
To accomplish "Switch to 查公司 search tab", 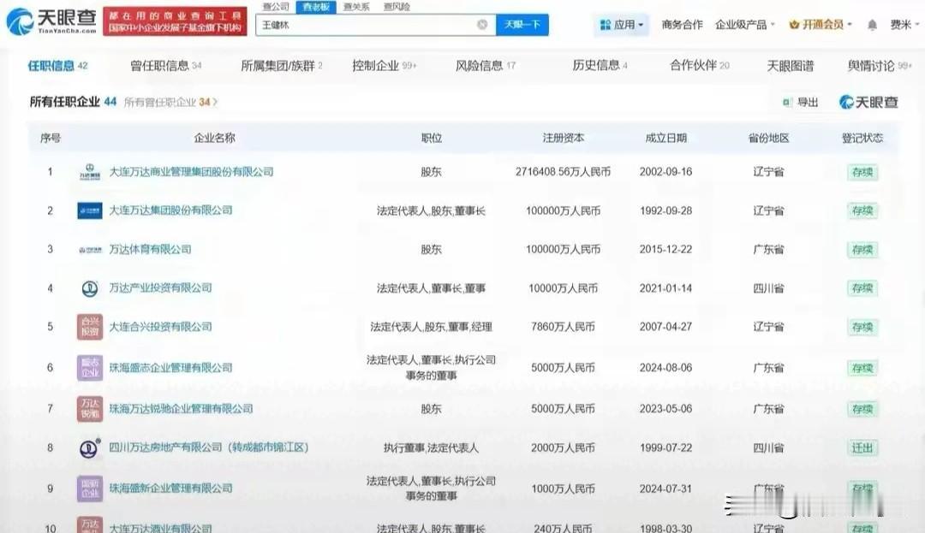I will (276, 7).
